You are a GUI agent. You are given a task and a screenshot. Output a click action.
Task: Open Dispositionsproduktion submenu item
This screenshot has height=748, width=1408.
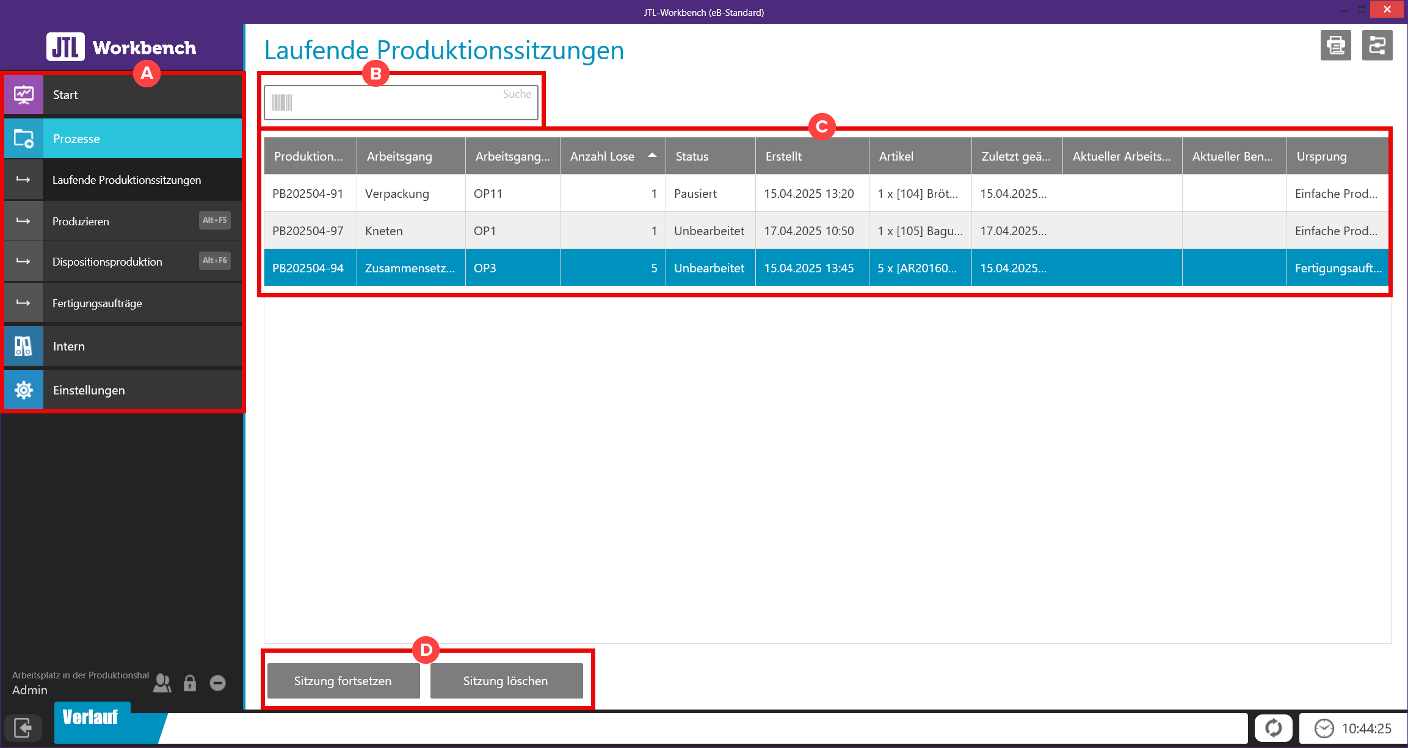[x=107, y=262]
